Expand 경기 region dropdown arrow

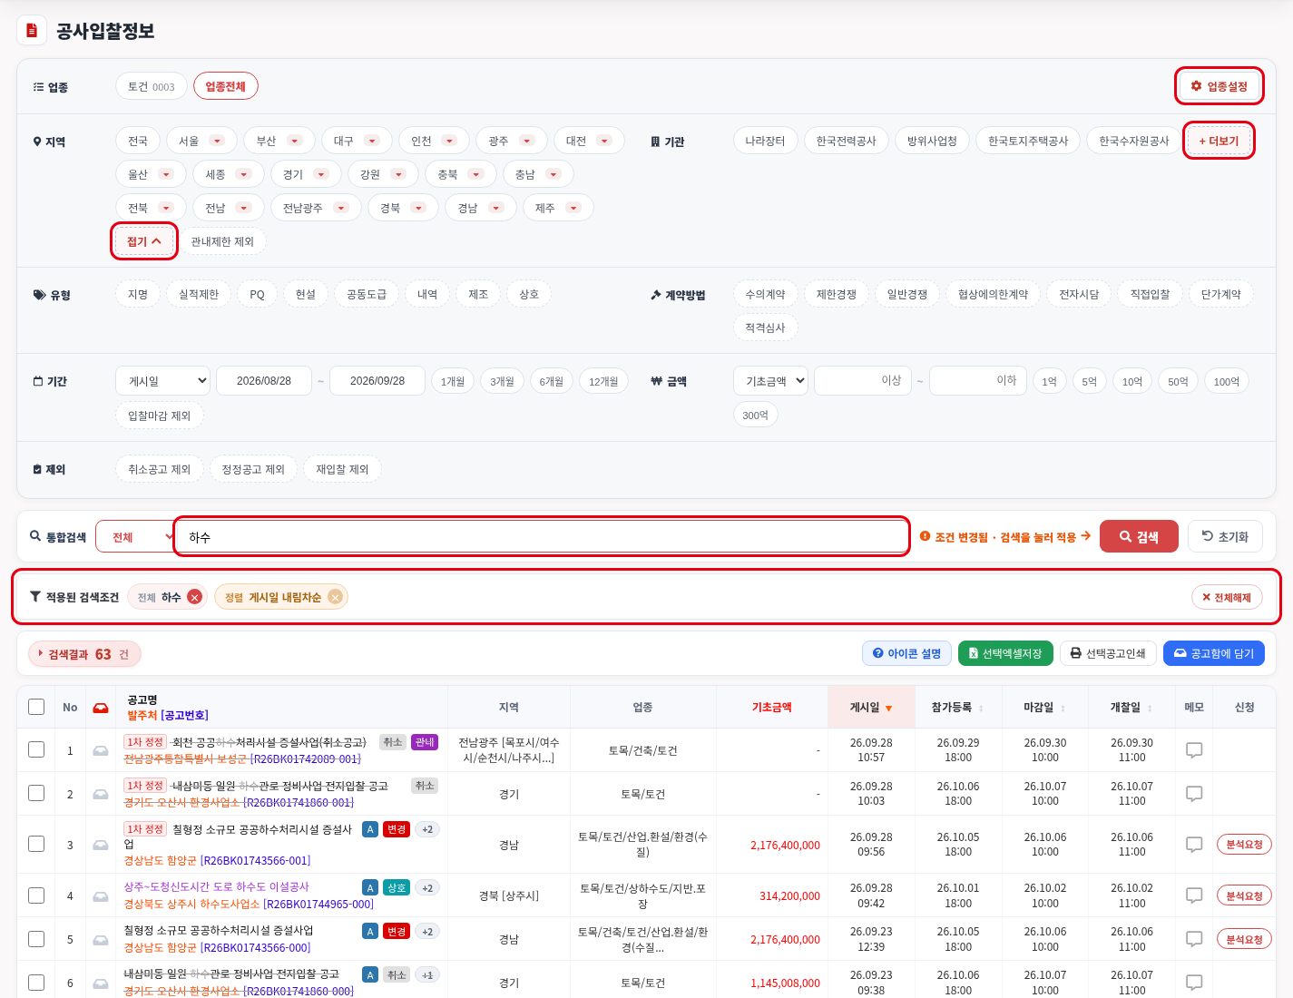click(321, 174)
